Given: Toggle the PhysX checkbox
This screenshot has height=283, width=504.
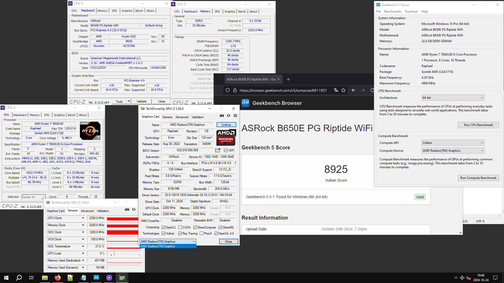Looking at the screenshot, I should point(201,233).
